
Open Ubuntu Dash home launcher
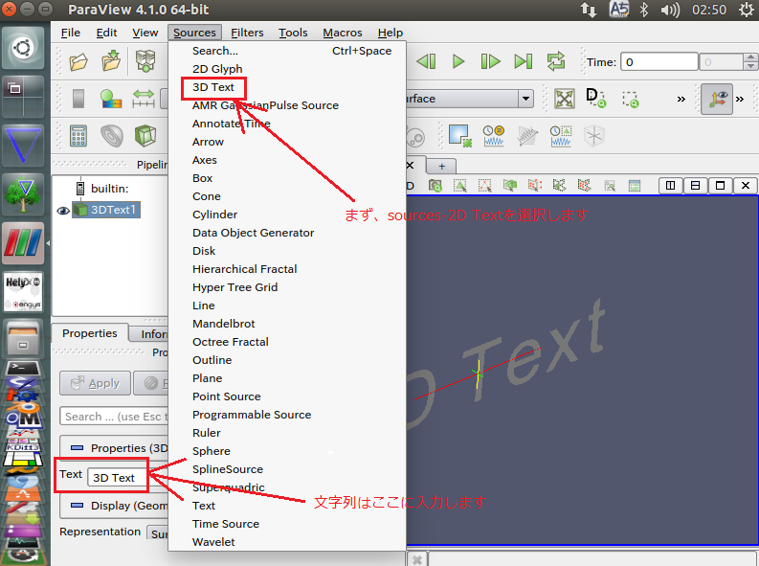[23, 48]
